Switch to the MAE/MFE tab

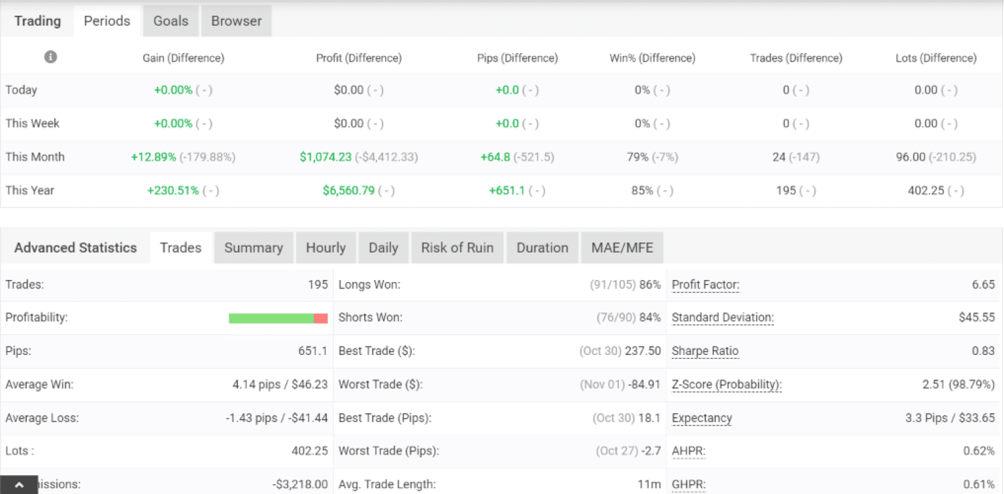click(x=622, y=247)
